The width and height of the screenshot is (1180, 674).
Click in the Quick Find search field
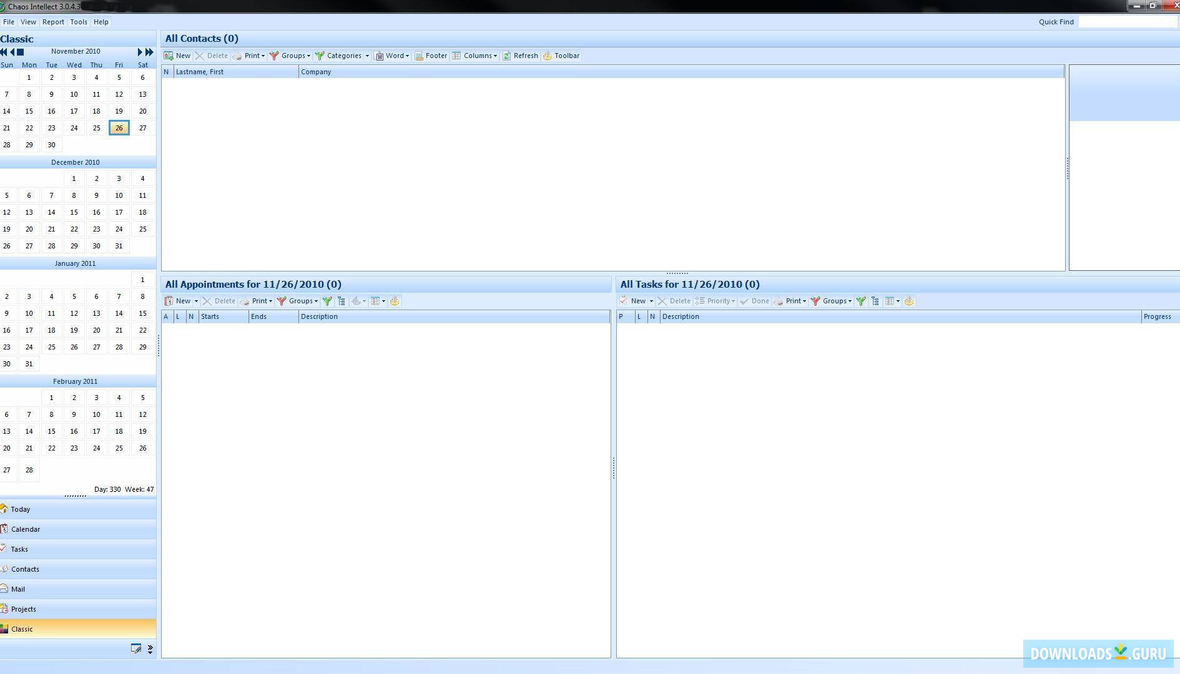[x=1128, y=22]
